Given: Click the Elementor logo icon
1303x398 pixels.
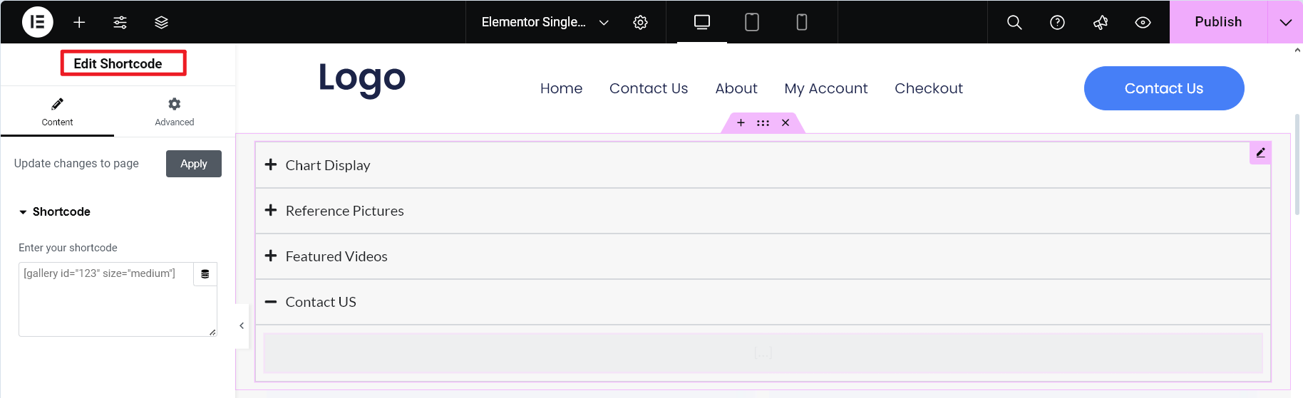Looking at the screenshot, I should pos(37,22).
